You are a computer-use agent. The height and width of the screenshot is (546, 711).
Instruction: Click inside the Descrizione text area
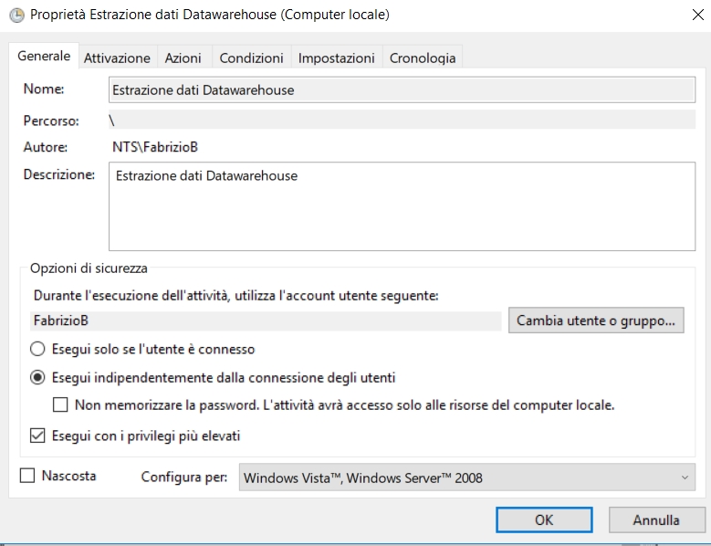(402, 205)
